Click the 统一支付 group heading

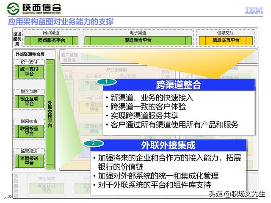point(29,62)
